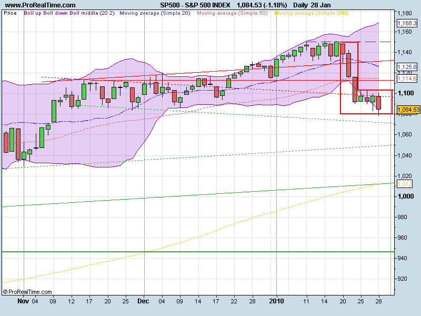Click the 20 date label in January
Screen dimensions: 421x316
(343, 301)
